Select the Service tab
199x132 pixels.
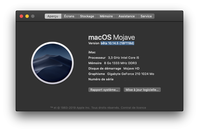coord(146,16)
